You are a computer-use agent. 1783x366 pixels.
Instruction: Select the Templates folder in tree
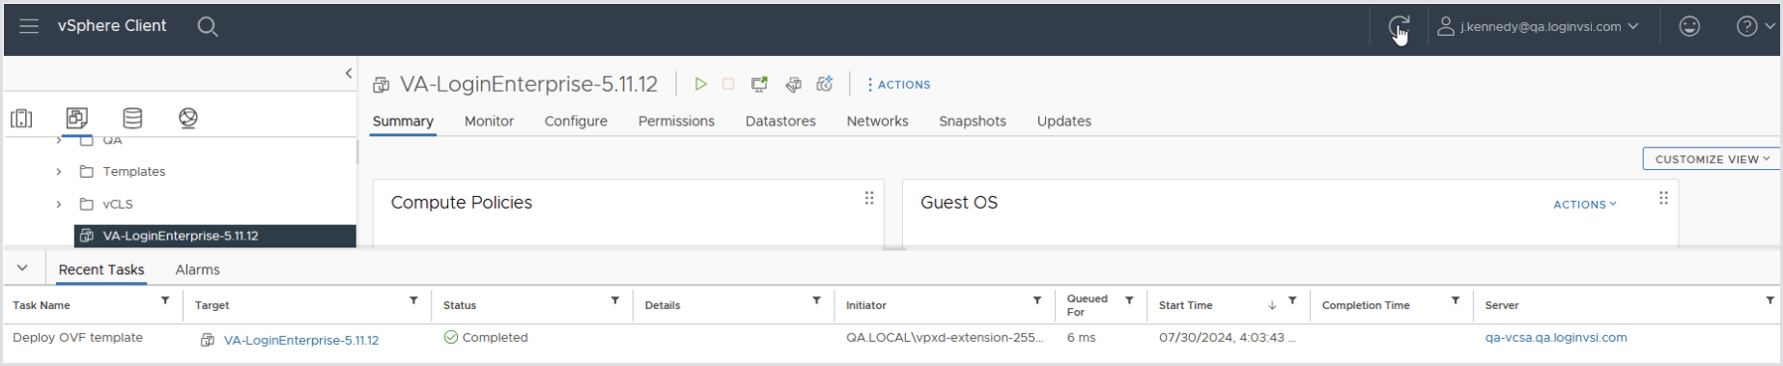click(133, 172)
